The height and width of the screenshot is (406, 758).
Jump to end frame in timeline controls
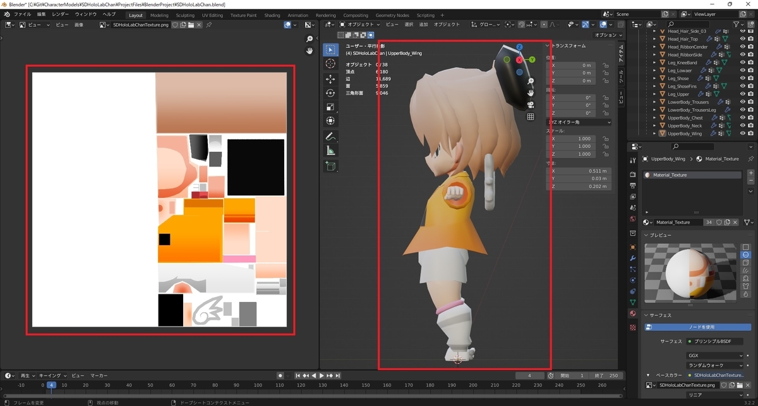(339, 376)
